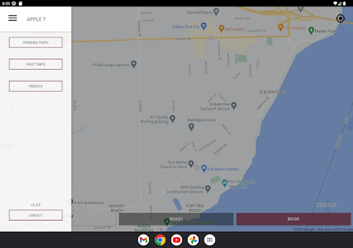The image size is (353, 248).
Task: Tap the Tim Hortons restaurant pin
Action: 281,27
